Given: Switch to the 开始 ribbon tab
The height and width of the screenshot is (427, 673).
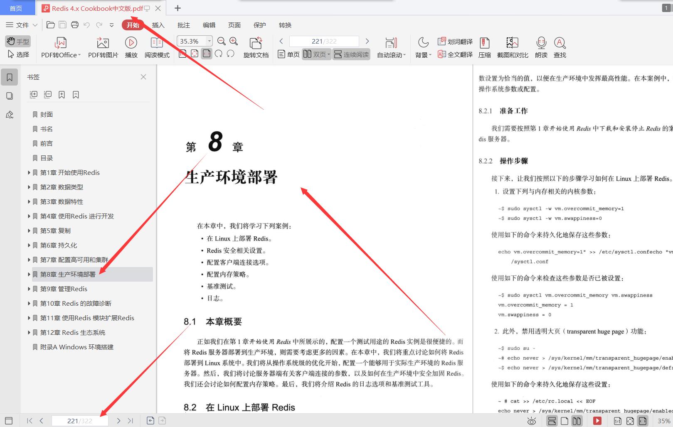Looking at the screenshot, I should pyautogui.click(x=133, y=25).
